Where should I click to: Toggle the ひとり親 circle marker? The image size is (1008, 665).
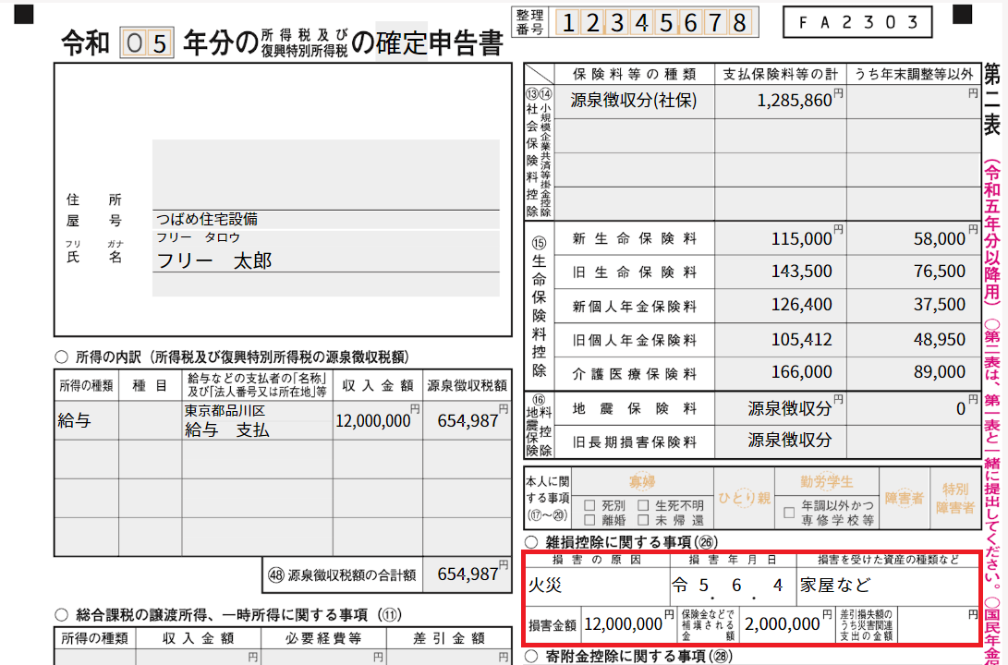745,498
